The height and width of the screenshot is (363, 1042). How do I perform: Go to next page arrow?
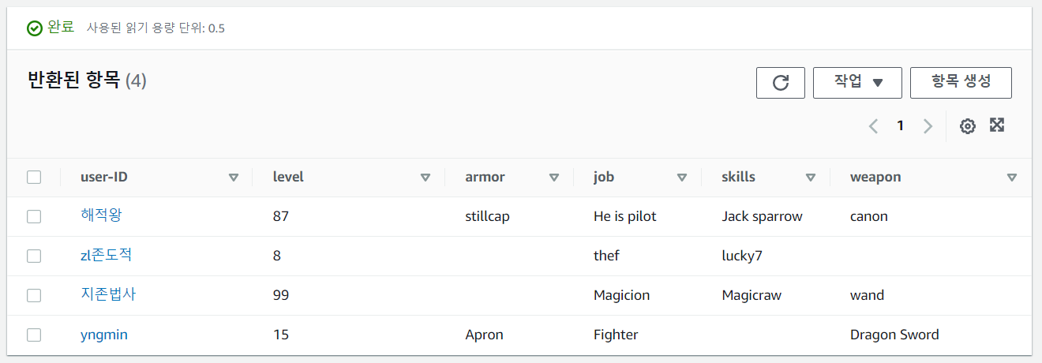928,126
